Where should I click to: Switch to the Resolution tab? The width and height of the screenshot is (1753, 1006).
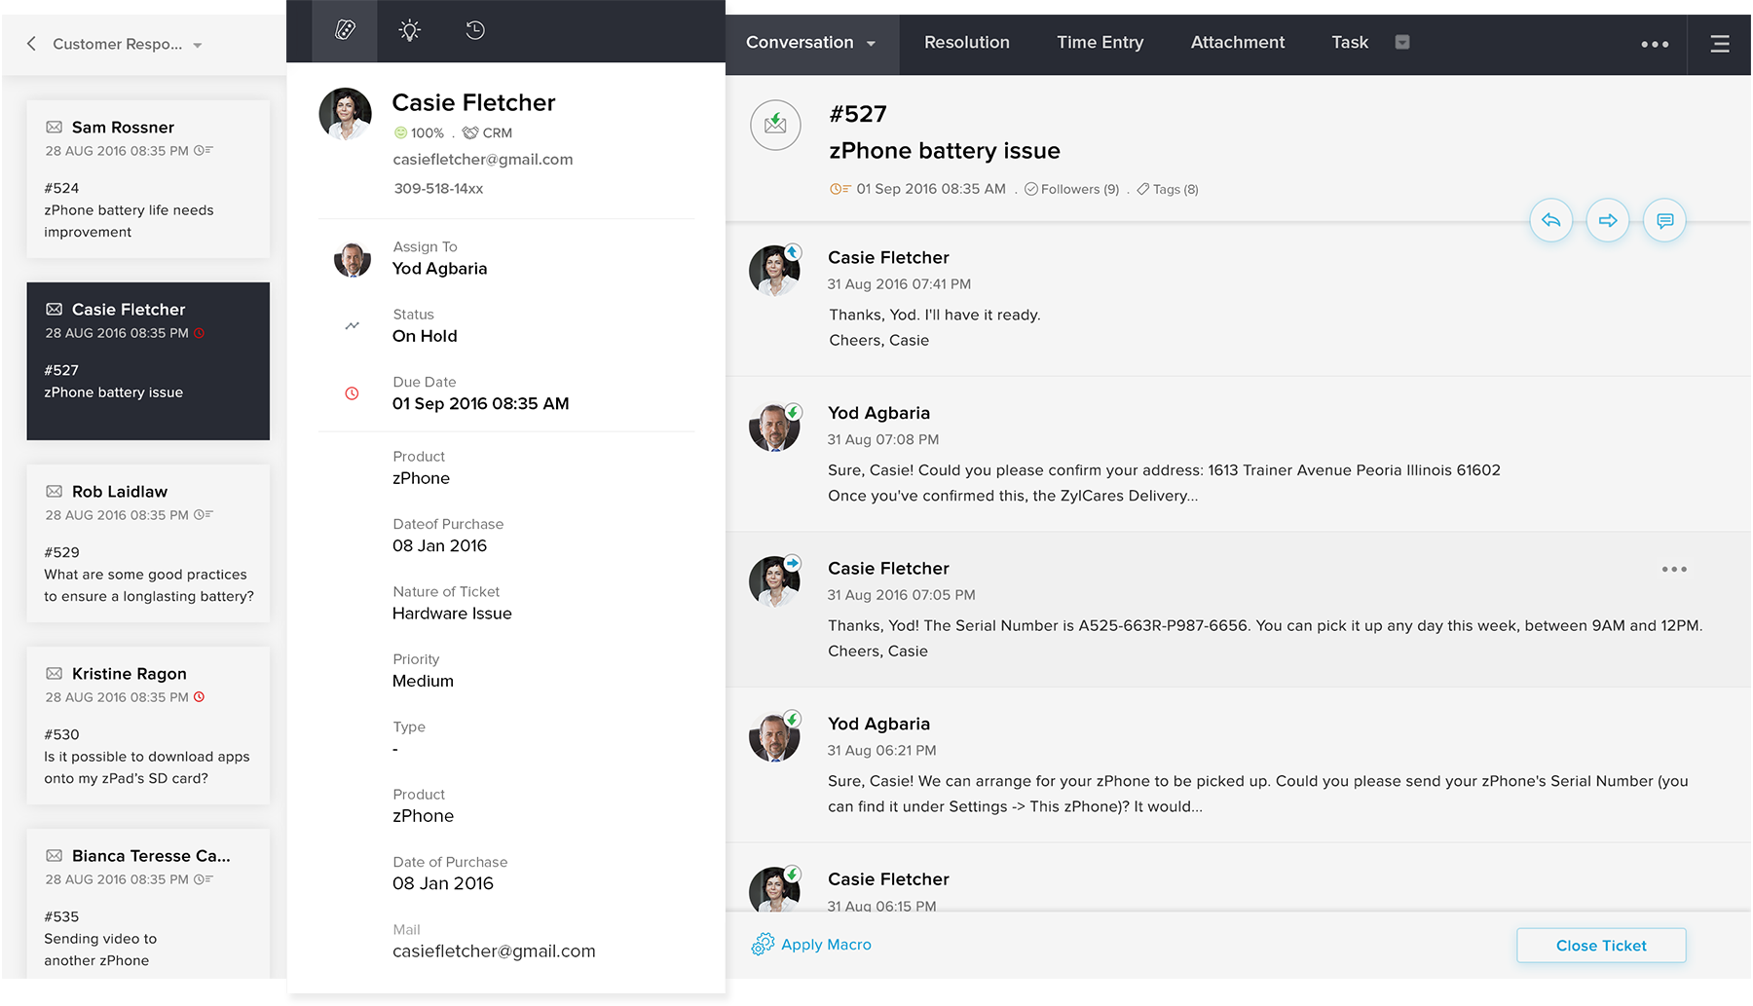click(966, 42)
